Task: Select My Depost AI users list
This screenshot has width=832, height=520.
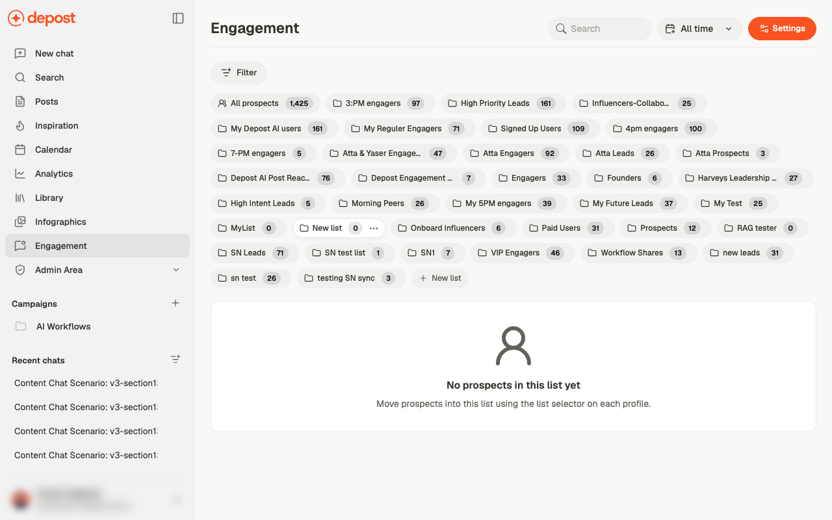Action: (x=274, y=129)
